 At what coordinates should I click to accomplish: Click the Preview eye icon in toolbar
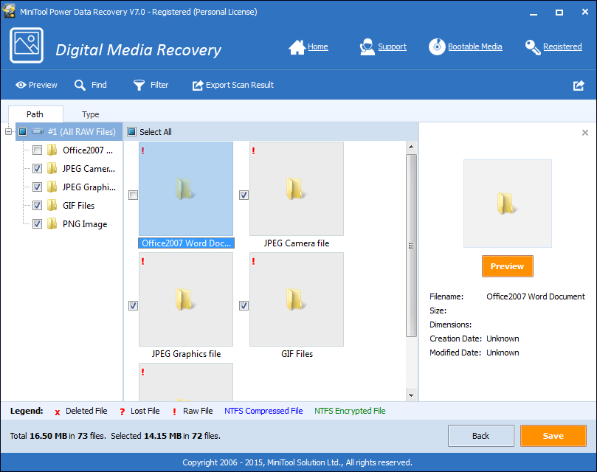[x=21, y=85]
